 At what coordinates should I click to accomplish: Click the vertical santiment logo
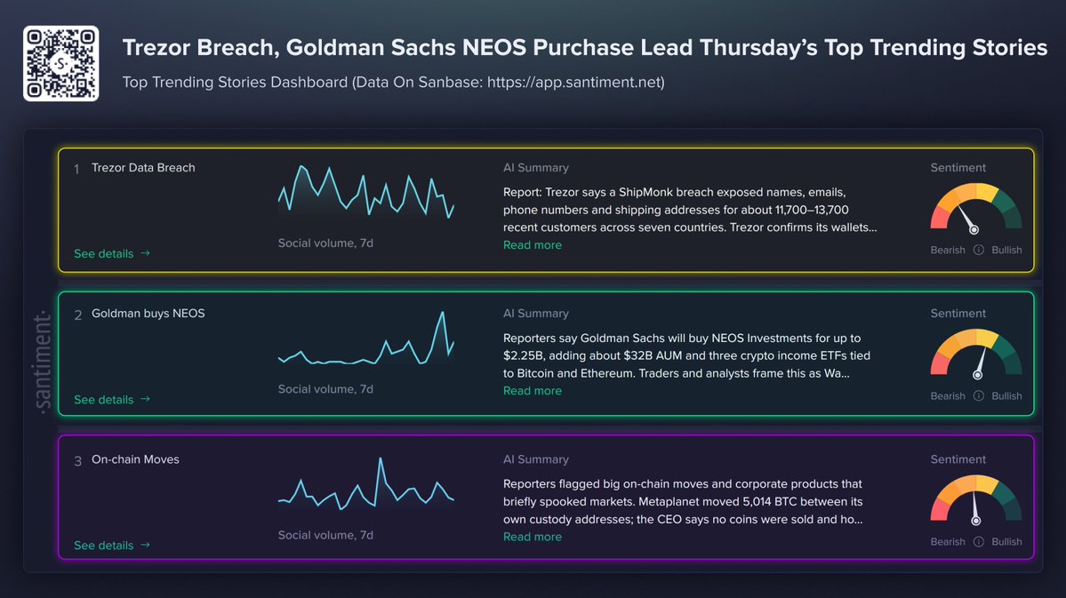[x=42, y=363]
